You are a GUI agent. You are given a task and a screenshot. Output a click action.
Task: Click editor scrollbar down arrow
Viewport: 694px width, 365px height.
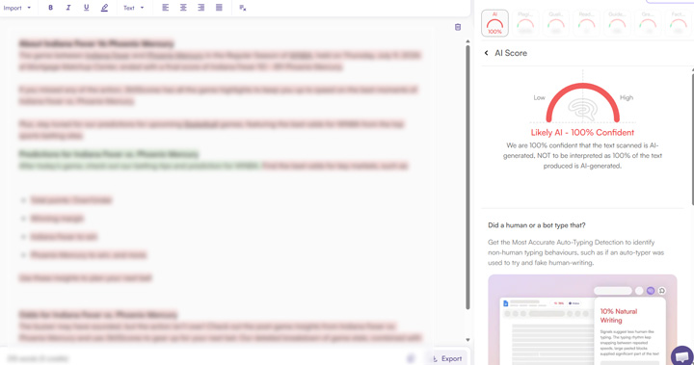click(467, 340)
